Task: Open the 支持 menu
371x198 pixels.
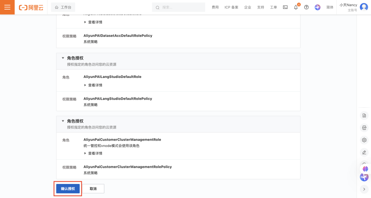Action: pos(260,7)
